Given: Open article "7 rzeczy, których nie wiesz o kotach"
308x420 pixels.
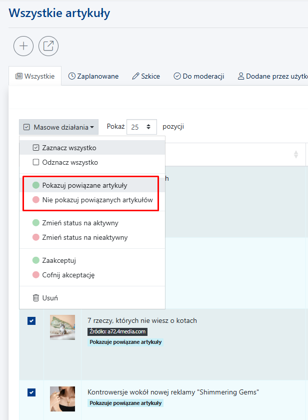Looking at the screenshot, I should pos(142,320).
